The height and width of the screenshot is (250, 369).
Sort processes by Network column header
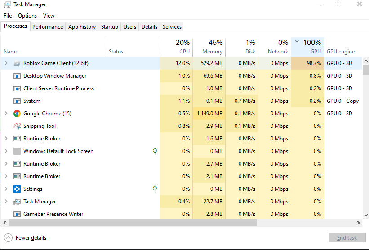(x=275, y=47)
